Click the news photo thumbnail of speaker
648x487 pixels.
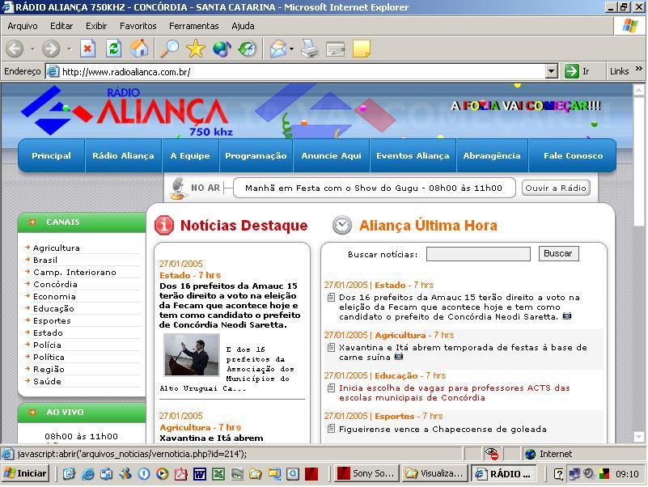[191, 354]
